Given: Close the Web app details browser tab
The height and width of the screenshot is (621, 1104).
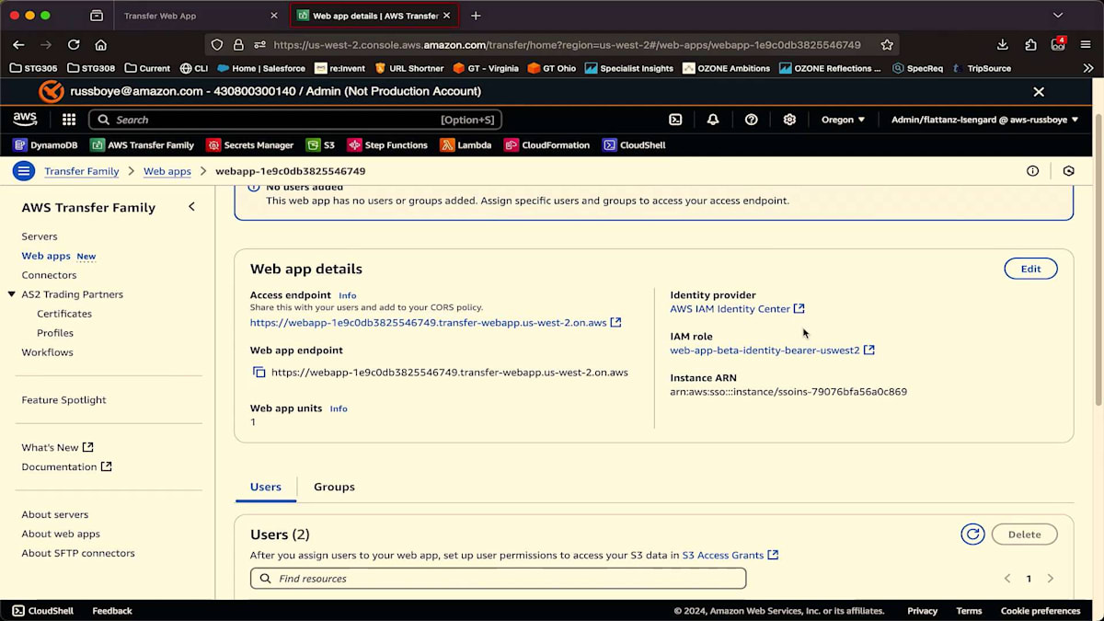Looking at the screenshot, I should 447,16.
